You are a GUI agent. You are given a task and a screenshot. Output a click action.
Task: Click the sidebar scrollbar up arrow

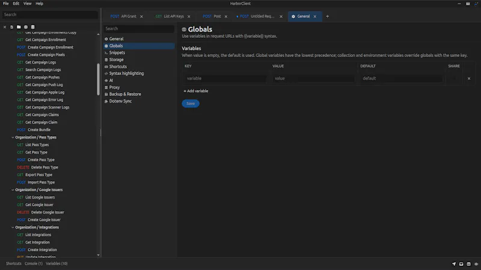click(x=98, y=34)
